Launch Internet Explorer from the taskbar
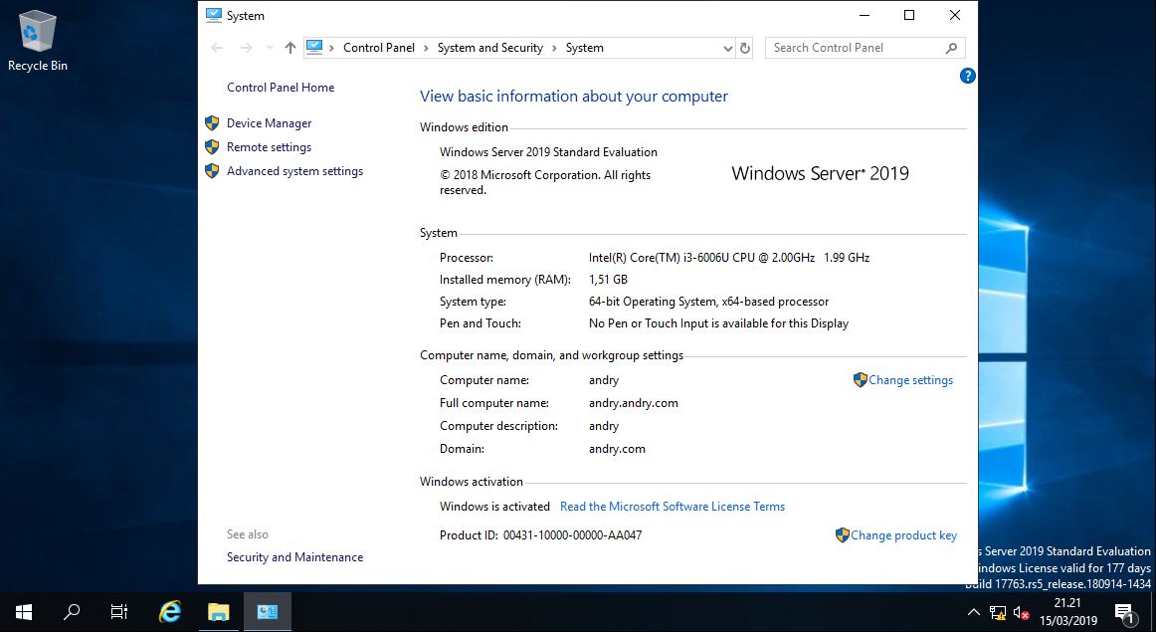 click(x=170, y=611)
